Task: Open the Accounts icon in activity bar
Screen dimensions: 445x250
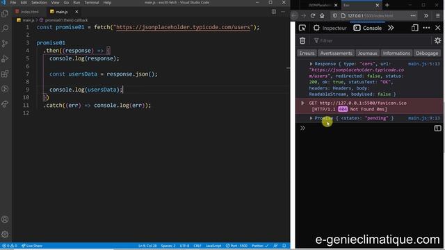Action: (x=5, y=219)
